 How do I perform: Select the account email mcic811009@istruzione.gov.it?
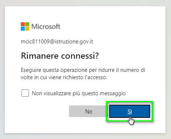click(x=57, y=42)
